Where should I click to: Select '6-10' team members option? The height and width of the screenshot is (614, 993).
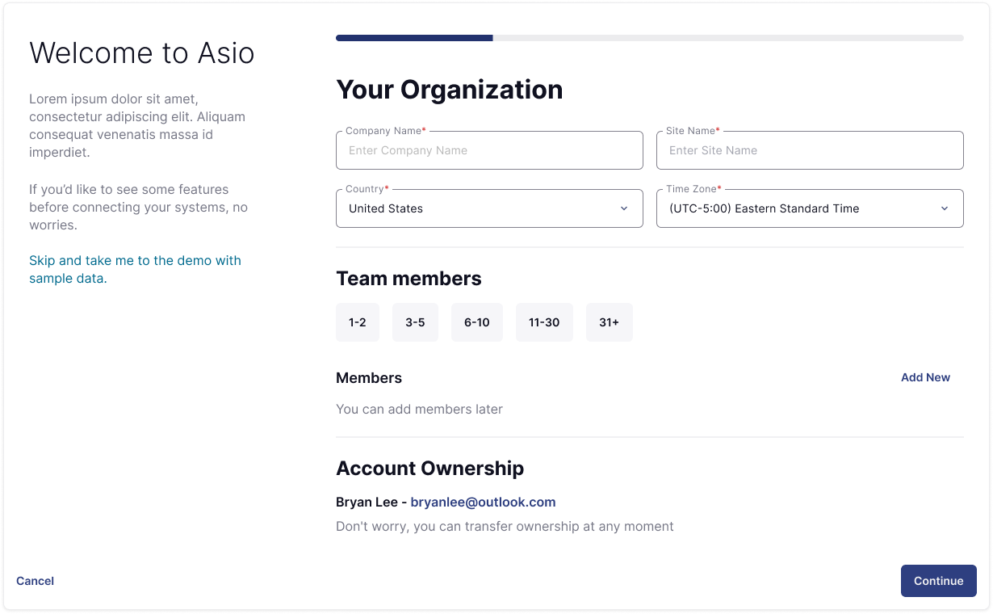[476, 322]
